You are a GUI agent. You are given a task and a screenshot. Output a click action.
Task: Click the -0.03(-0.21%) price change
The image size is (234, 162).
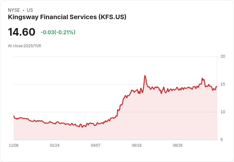[58, 32]
